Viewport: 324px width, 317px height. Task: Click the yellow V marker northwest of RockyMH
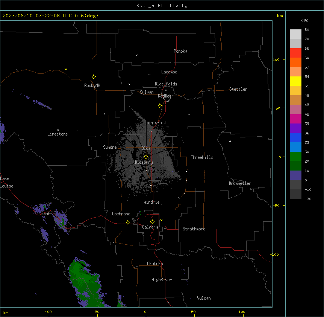coord(66,69)
